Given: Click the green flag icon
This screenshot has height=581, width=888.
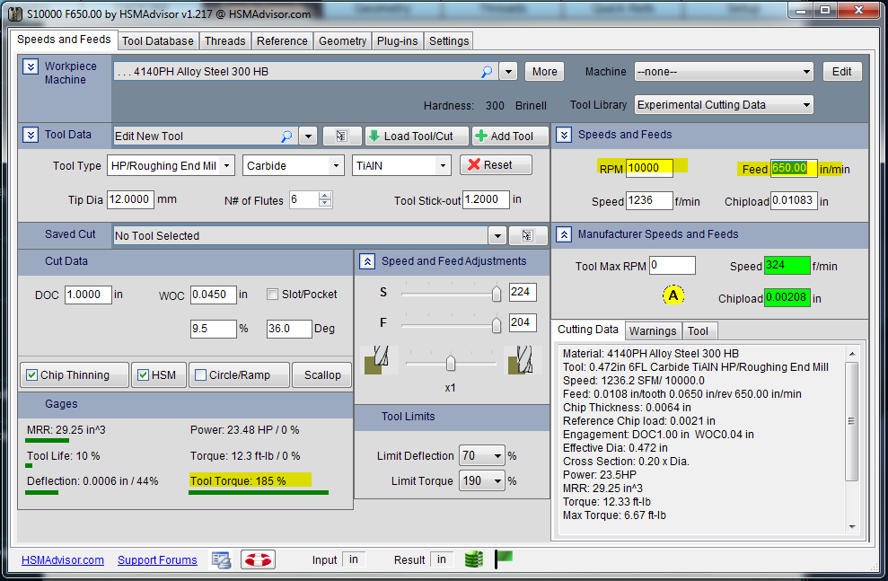Looking at the screenshot, I should click(x=503, y=559).
